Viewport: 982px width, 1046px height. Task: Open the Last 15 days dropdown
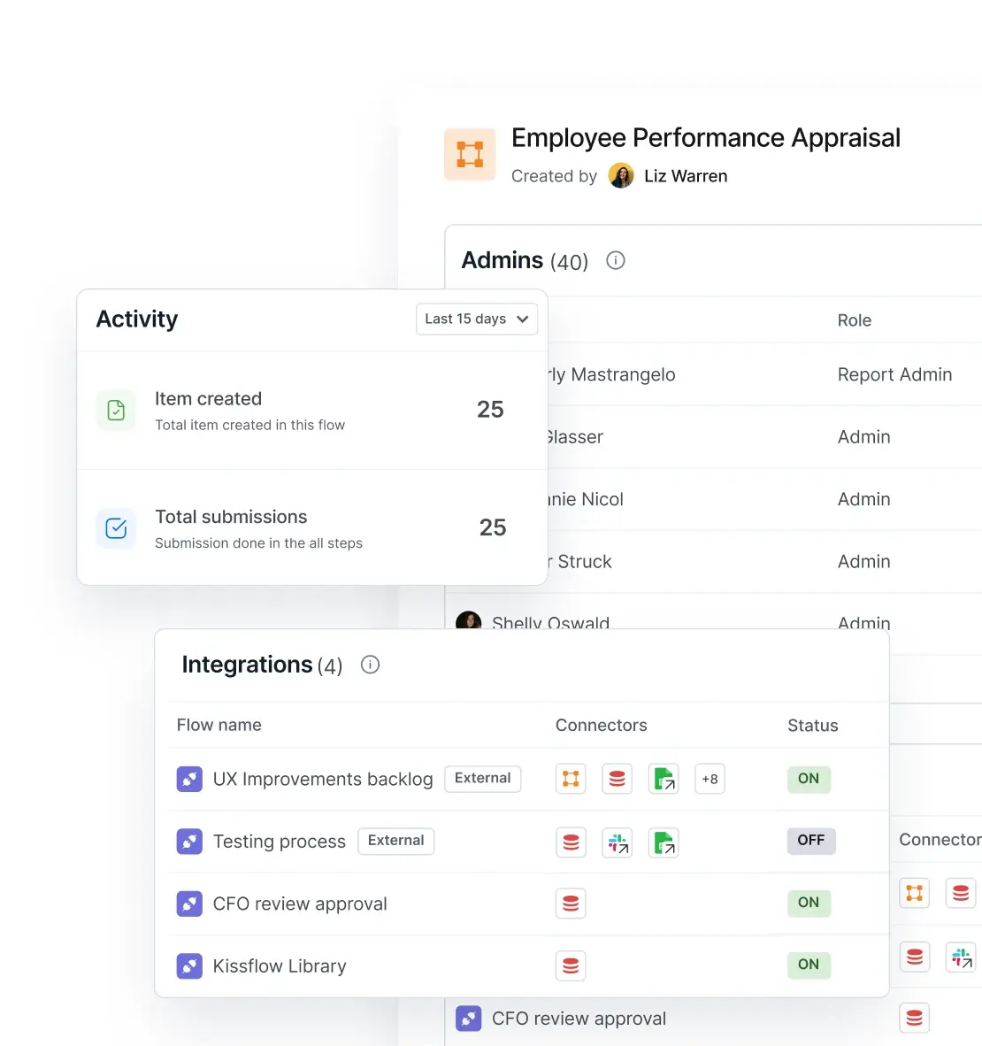coord(477,319)
